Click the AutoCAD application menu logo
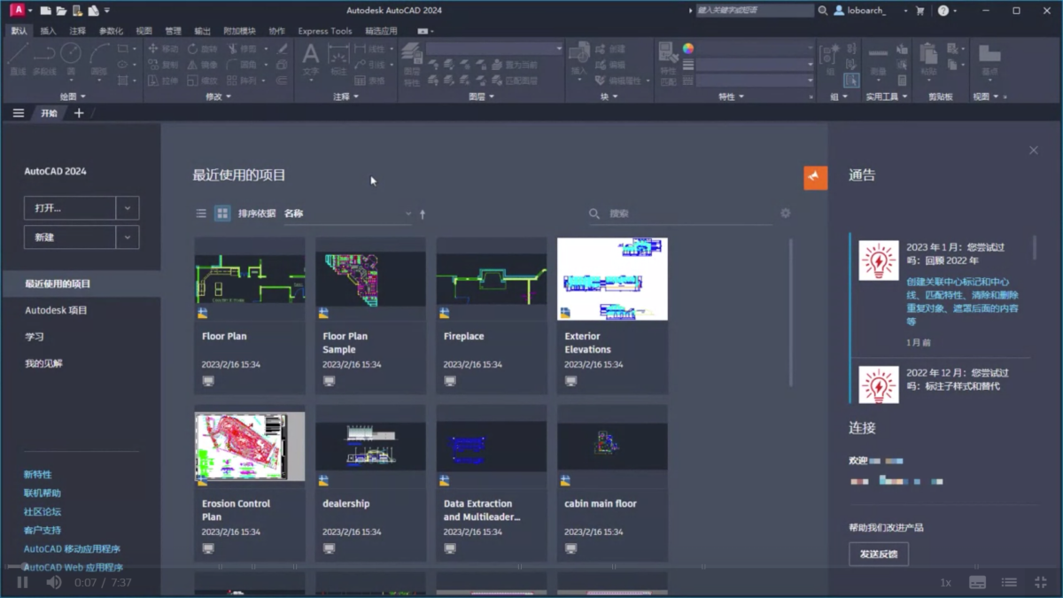 coord(17,11)
